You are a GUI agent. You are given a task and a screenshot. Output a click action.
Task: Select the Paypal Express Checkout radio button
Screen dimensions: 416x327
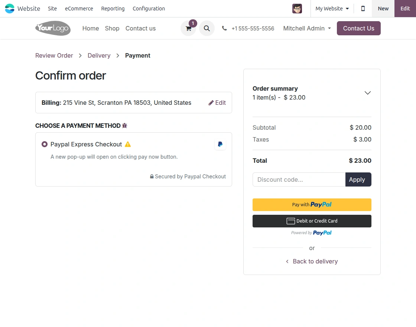(45, 144)
